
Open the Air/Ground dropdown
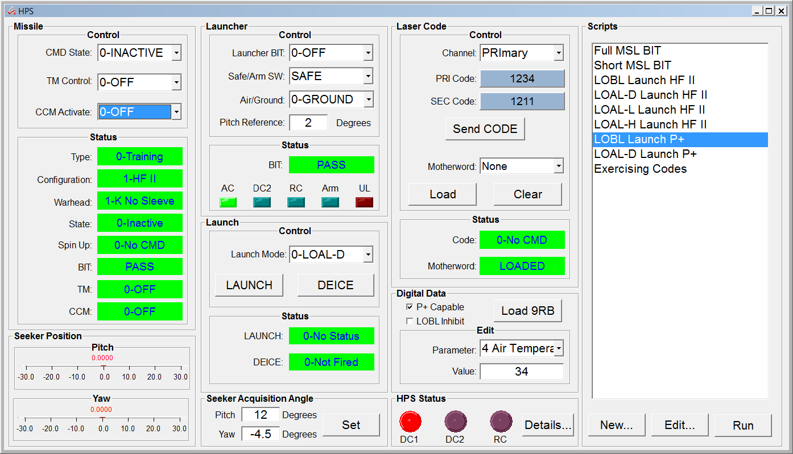click(x=368, y=99)
